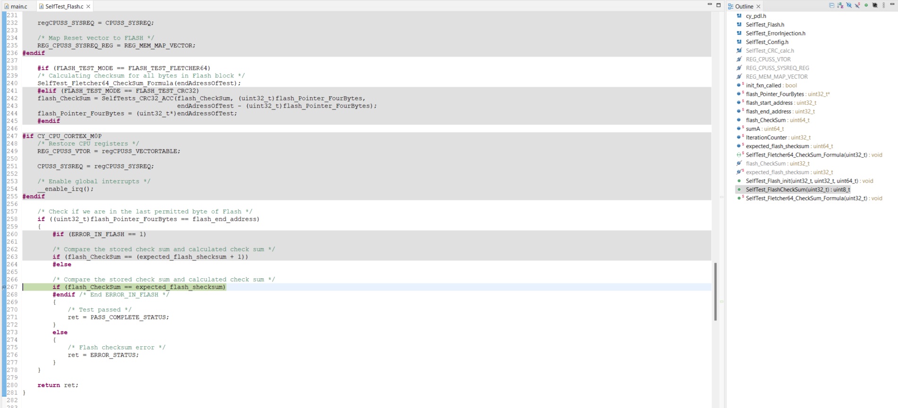The height and width of the screenshot is (408, 898).
Task: Click line number 280 in gutter
Action: (12, 385)
